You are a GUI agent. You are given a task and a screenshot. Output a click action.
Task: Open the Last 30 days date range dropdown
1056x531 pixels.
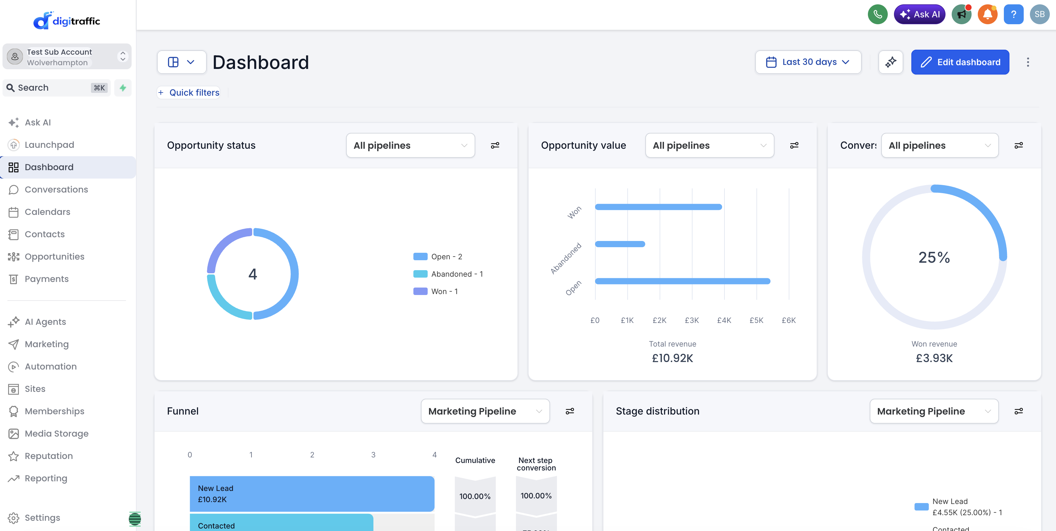[x=808, y=62]
